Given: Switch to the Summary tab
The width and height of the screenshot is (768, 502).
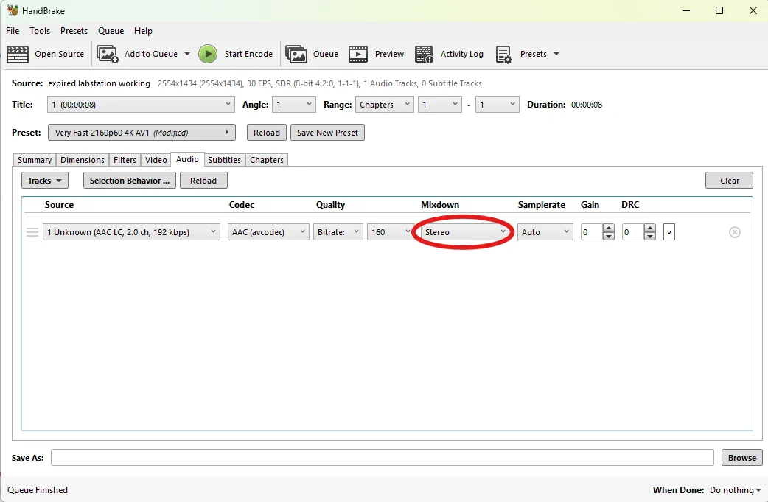Looking at the screenshot, I should [x=35, y=160].
